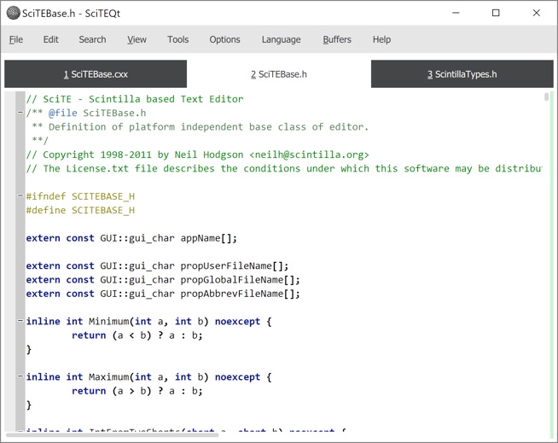Click the horizontal scrollbar thumb

click(x=112, y=434)
